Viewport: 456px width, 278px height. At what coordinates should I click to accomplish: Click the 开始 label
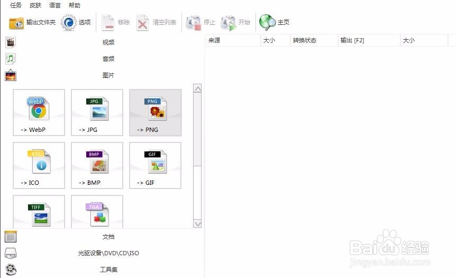pyautogui.click(x=244, y=22)
